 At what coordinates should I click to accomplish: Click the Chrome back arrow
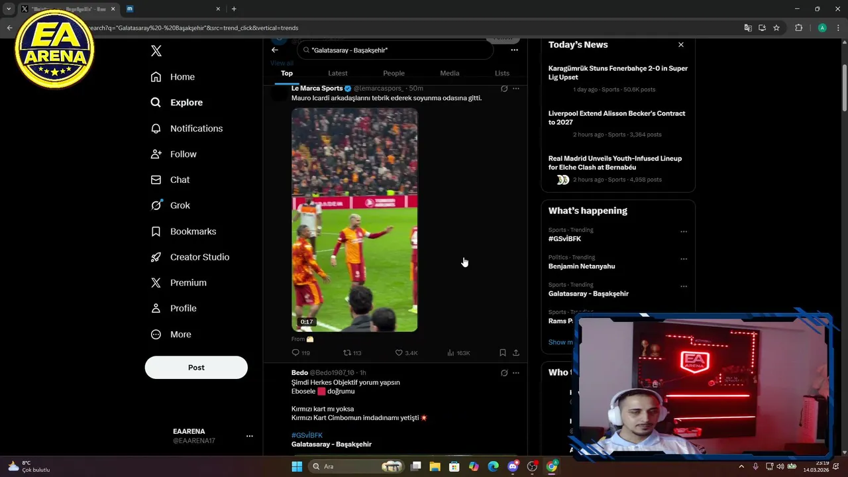point(9,28)
